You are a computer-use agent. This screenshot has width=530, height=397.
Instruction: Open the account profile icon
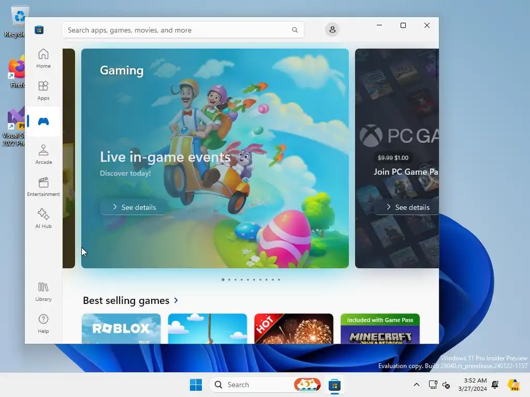[x=332, y=29]
